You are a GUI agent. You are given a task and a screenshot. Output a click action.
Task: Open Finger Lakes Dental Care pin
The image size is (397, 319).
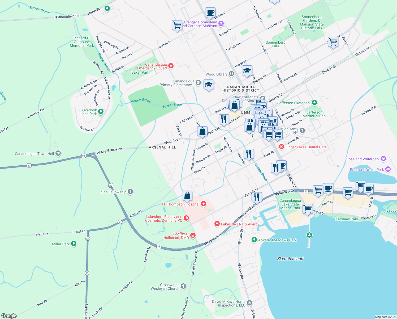[281, 146]
